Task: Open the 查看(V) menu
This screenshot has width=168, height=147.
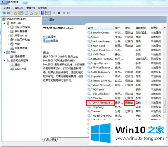Action: [31, 8]
